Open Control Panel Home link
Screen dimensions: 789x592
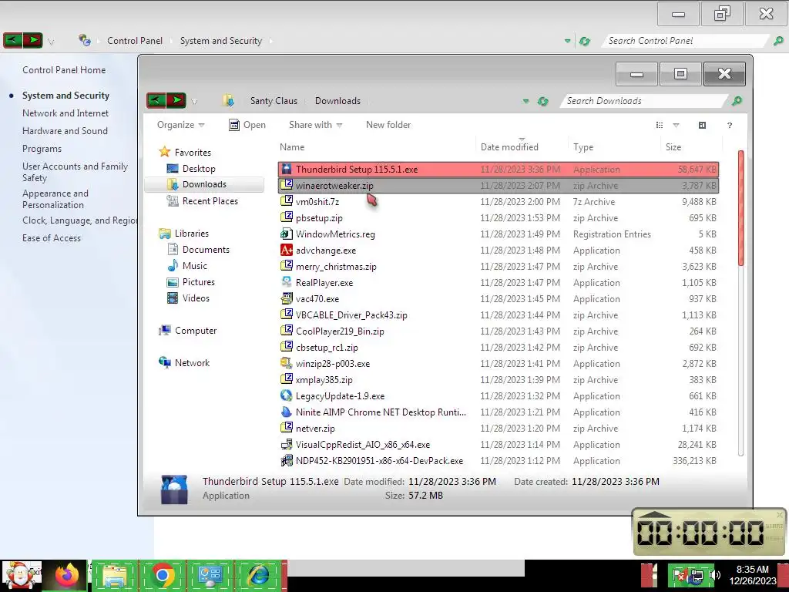click(64, 70)
